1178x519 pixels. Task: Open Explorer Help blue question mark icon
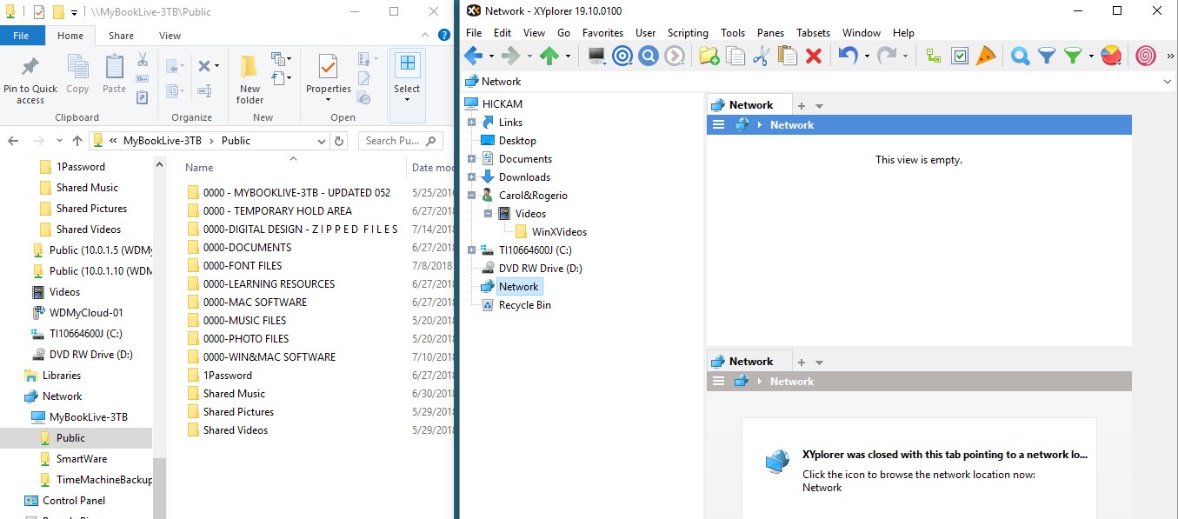[x=444, y=36]
